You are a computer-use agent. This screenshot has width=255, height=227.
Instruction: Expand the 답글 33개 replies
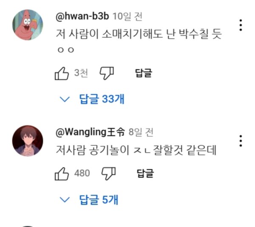[102, 99]
